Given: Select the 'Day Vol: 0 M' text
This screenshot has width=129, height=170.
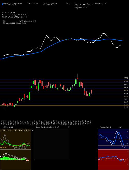Looking at the screenshot, I should click(x=81, y=7).
